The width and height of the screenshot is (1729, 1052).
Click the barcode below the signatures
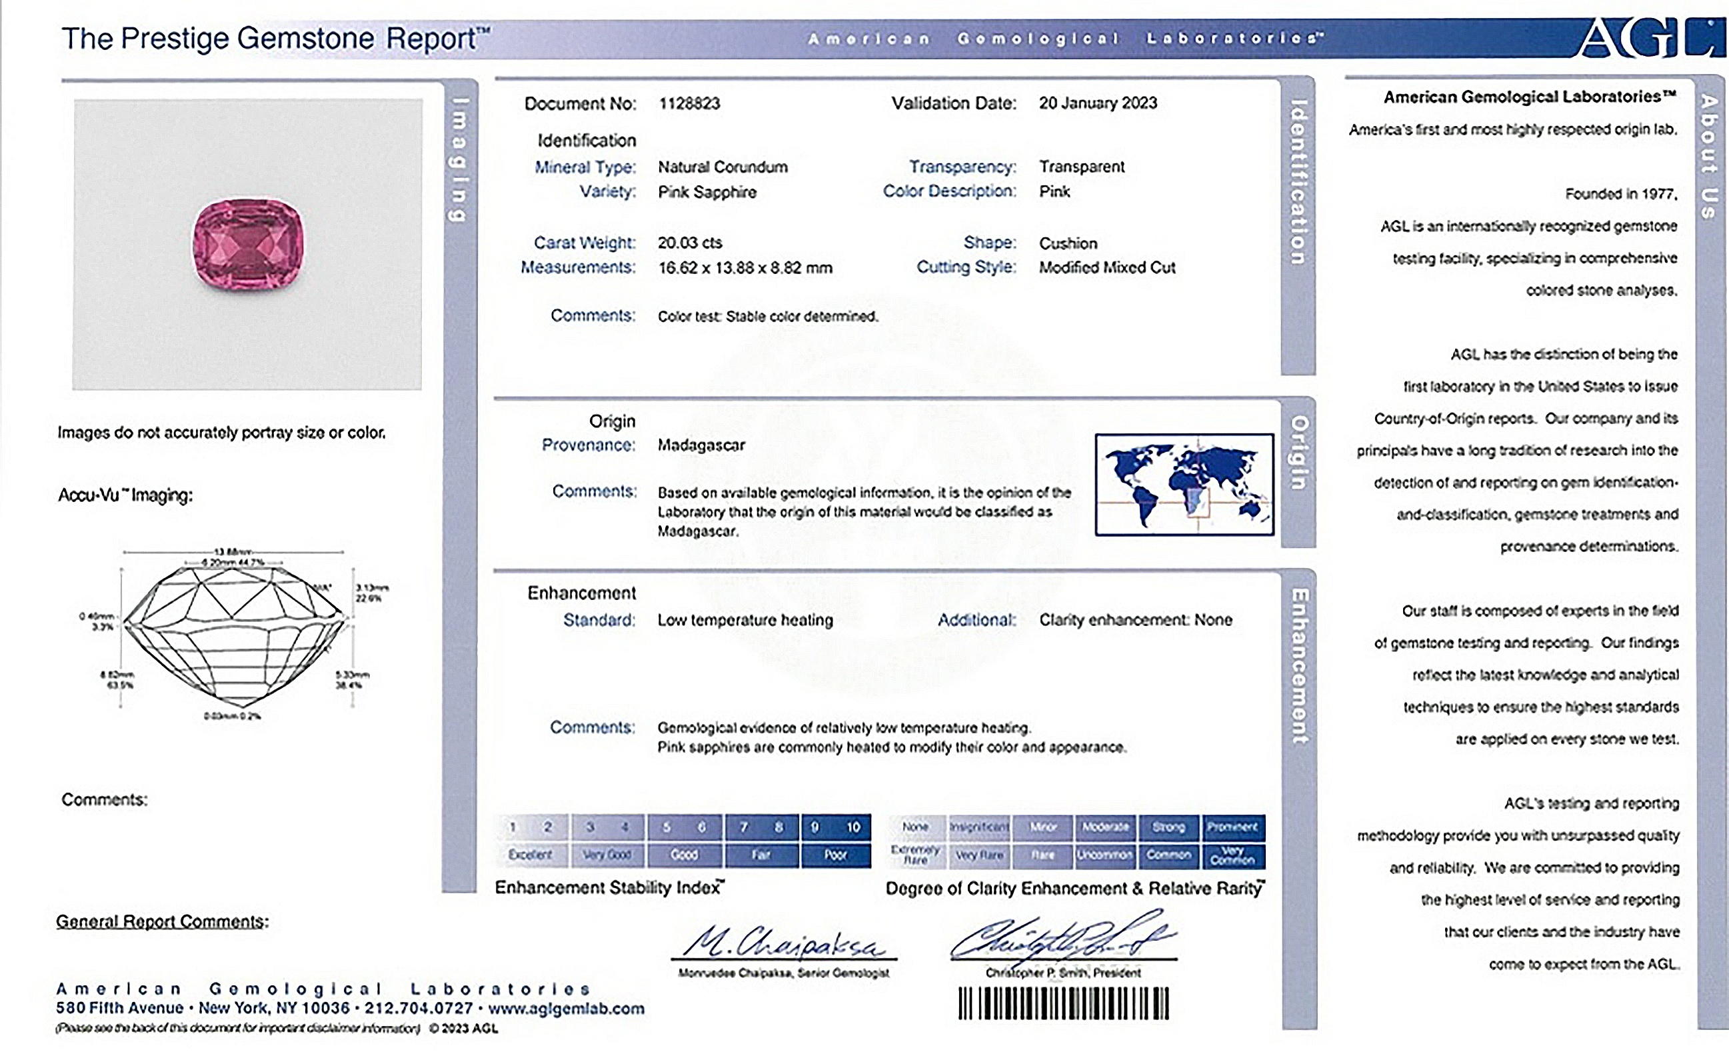click(1063, 1003)
